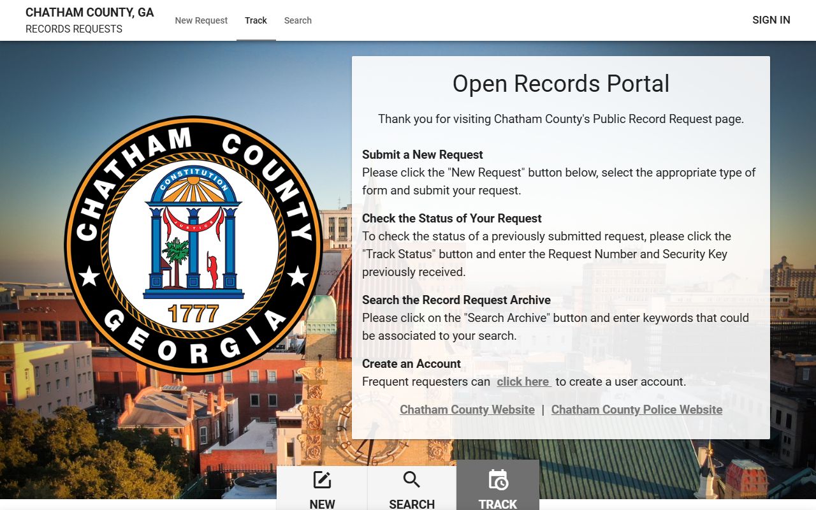
Task: Click the 'Thank you for visiting' sentence
Action: coord(561,119)
